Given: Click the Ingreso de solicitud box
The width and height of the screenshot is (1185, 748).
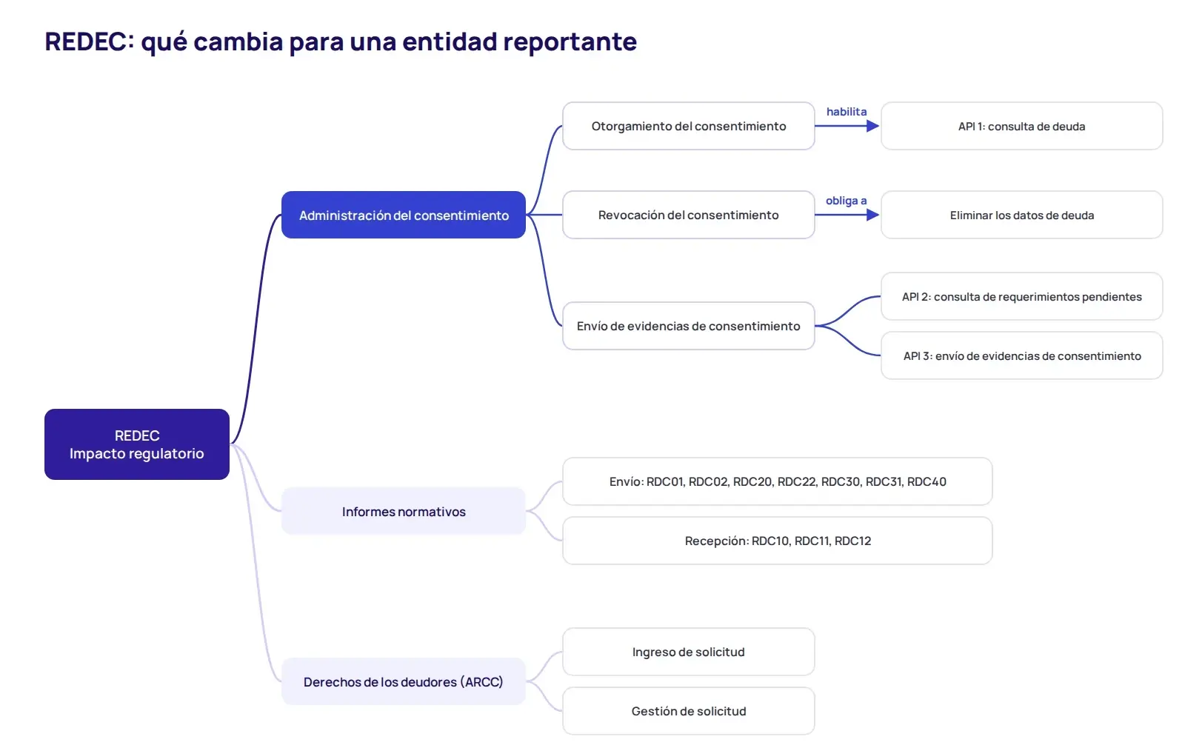Looking at the screenshot, I should coord(689,652).
